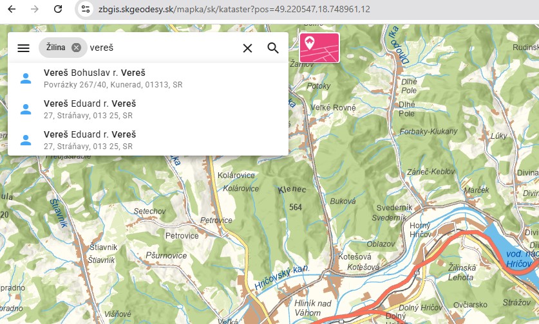The height and width of the screenshot is (324, 539).
Task: Click Veľké Rovné on the map
Action: [x=332, y=107]
